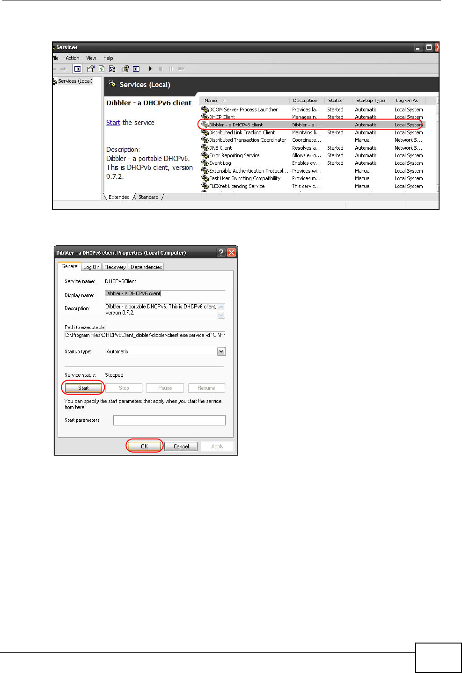This screenshot has width=462, height=673.
Task: Click gear icon of DNS Client row
Action: (x=205, y=148)
